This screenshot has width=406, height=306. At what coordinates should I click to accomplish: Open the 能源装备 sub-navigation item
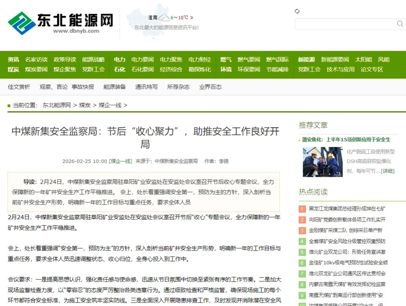point(115,87)
